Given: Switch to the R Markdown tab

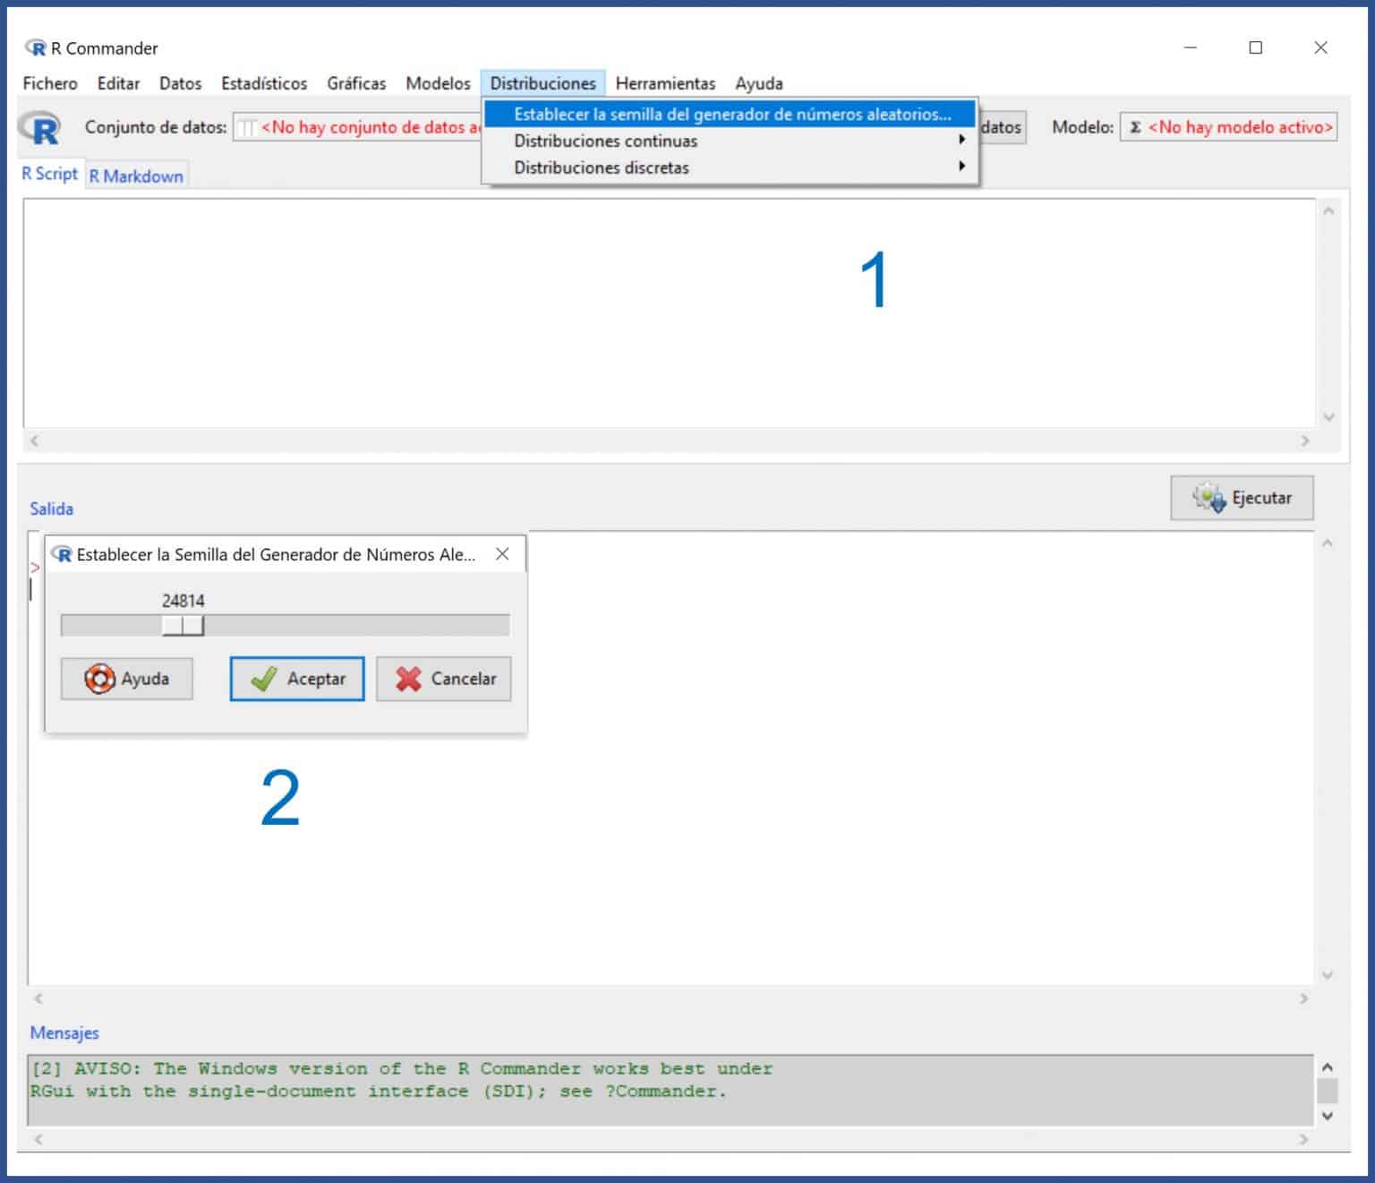Looking at the screenshot, I should [x=136, y=176].
